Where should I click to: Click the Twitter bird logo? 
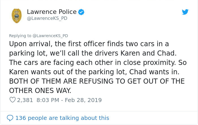[185, 12]
